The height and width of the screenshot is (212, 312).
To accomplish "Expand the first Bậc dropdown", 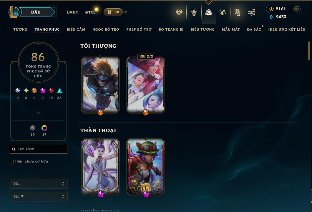I will click(38, 183).
